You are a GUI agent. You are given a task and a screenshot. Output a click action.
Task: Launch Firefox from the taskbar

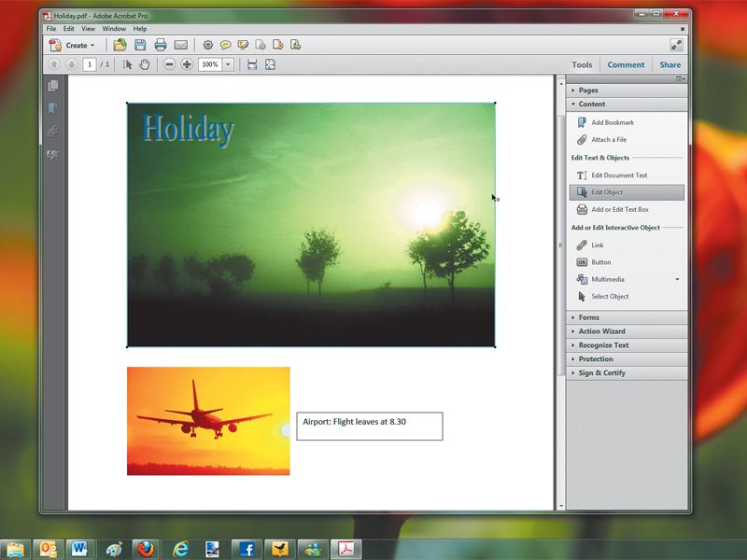click(146, 549)
